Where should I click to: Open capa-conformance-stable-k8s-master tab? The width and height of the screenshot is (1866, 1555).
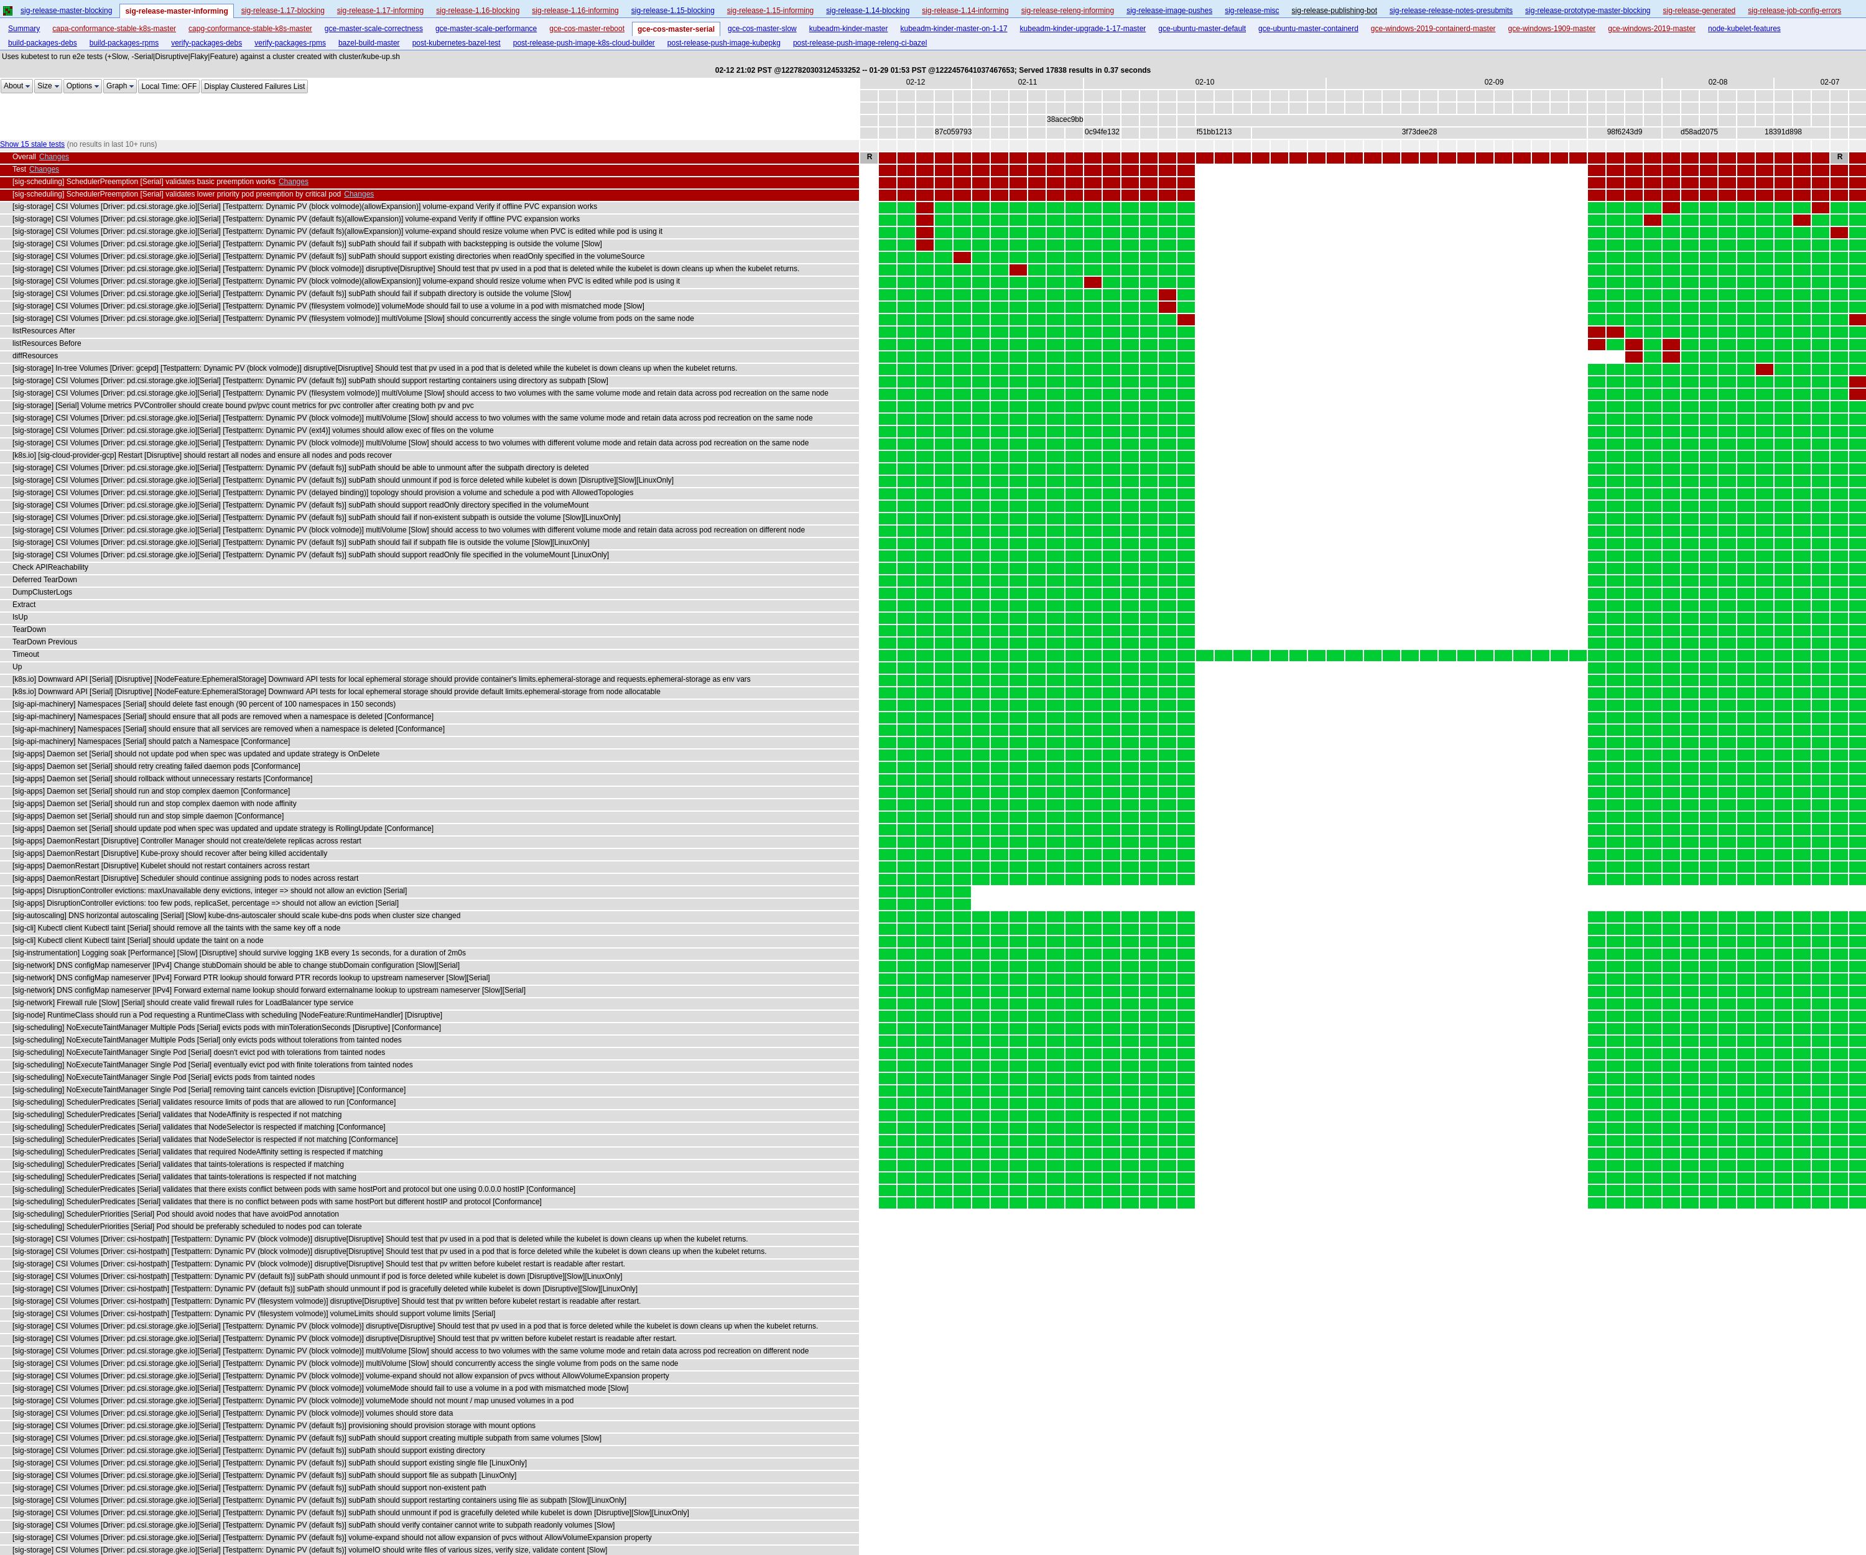coord(114,29)
